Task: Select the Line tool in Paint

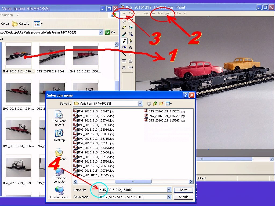Action: coord(124,54)
